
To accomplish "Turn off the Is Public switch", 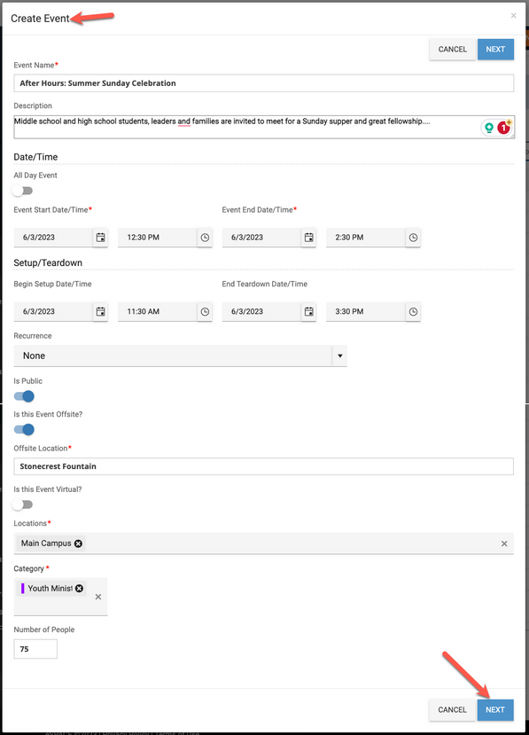I will coord(24,396).
